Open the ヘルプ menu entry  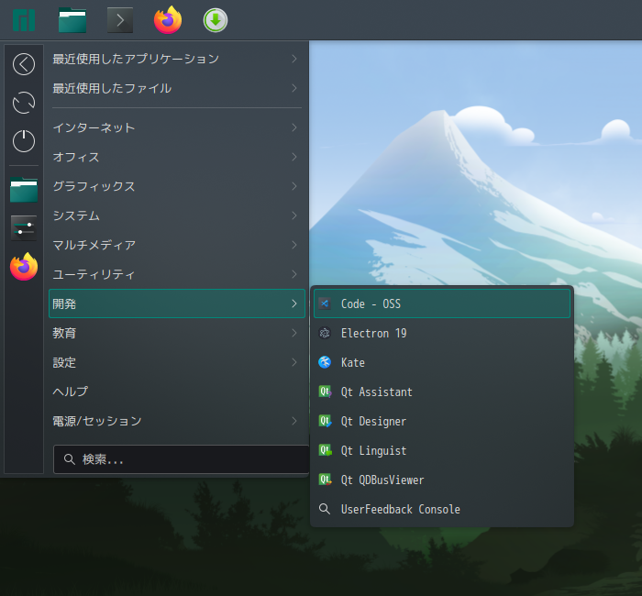[177, 392]
